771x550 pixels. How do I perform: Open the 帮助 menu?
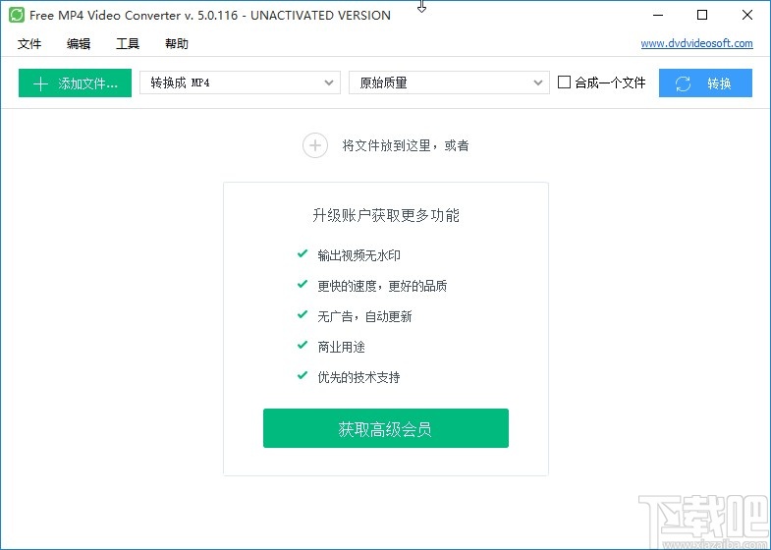pos(177,44)
